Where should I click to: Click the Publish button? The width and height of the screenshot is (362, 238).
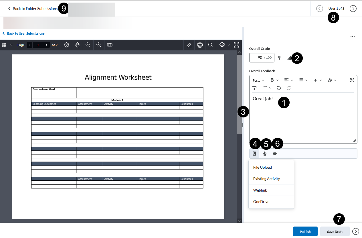pyautogui.click(x=305, y=231)
